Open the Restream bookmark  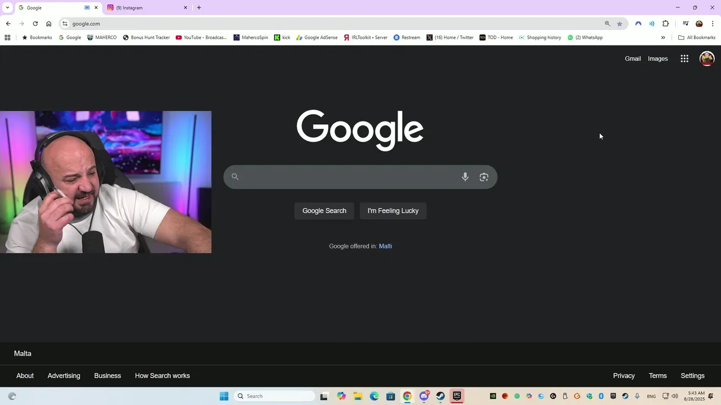tap(407, 38)
